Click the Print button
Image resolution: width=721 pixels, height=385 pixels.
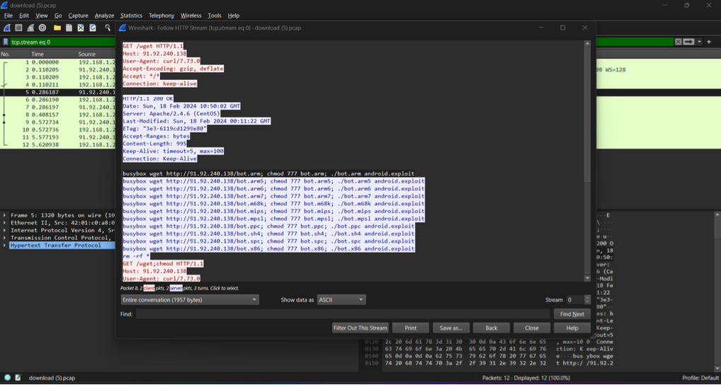pyautogui.click(x=411, y=328)
